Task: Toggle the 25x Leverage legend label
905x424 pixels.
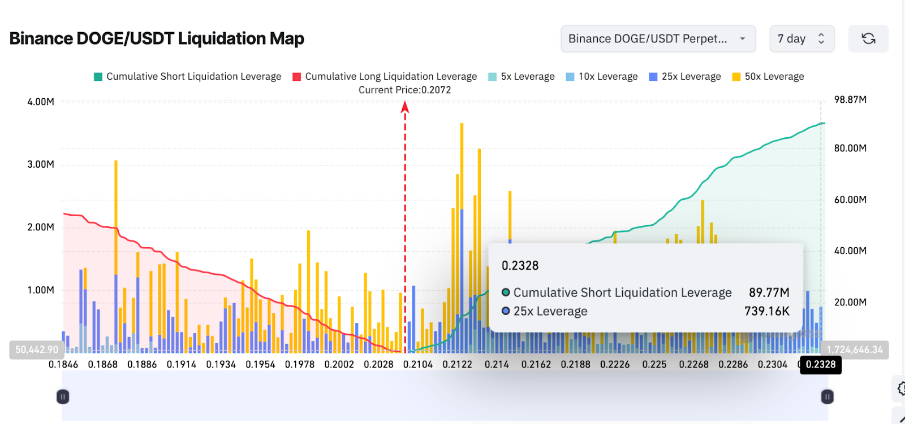Action: click(691, 77)
